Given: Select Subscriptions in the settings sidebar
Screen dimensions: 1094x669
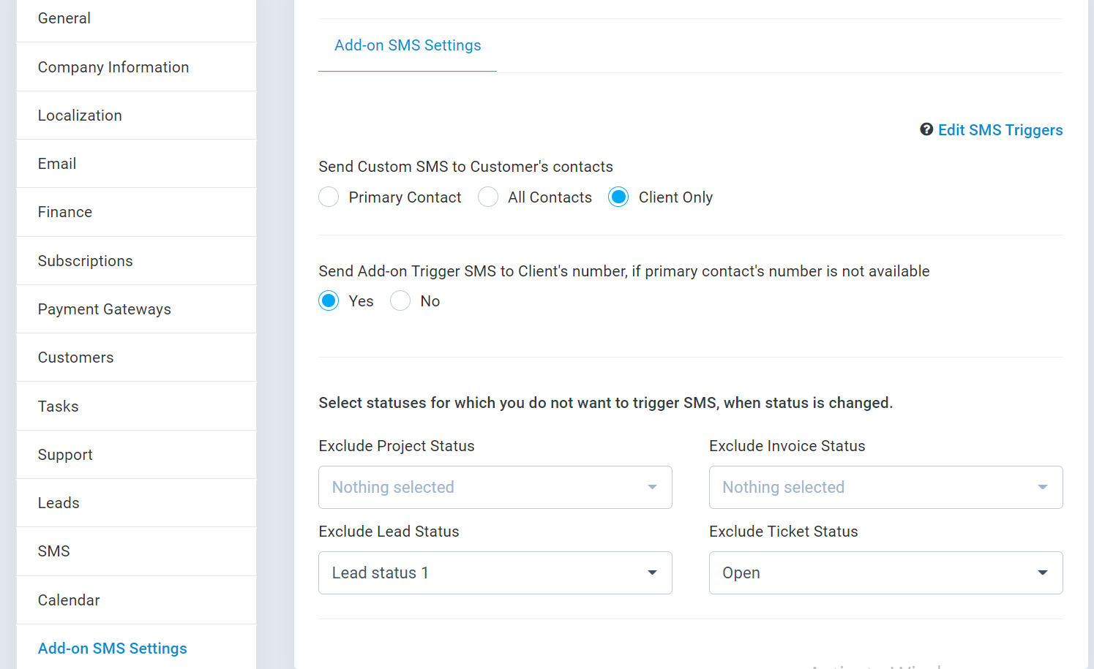Looking at the screenshot, I should point(86,261).
